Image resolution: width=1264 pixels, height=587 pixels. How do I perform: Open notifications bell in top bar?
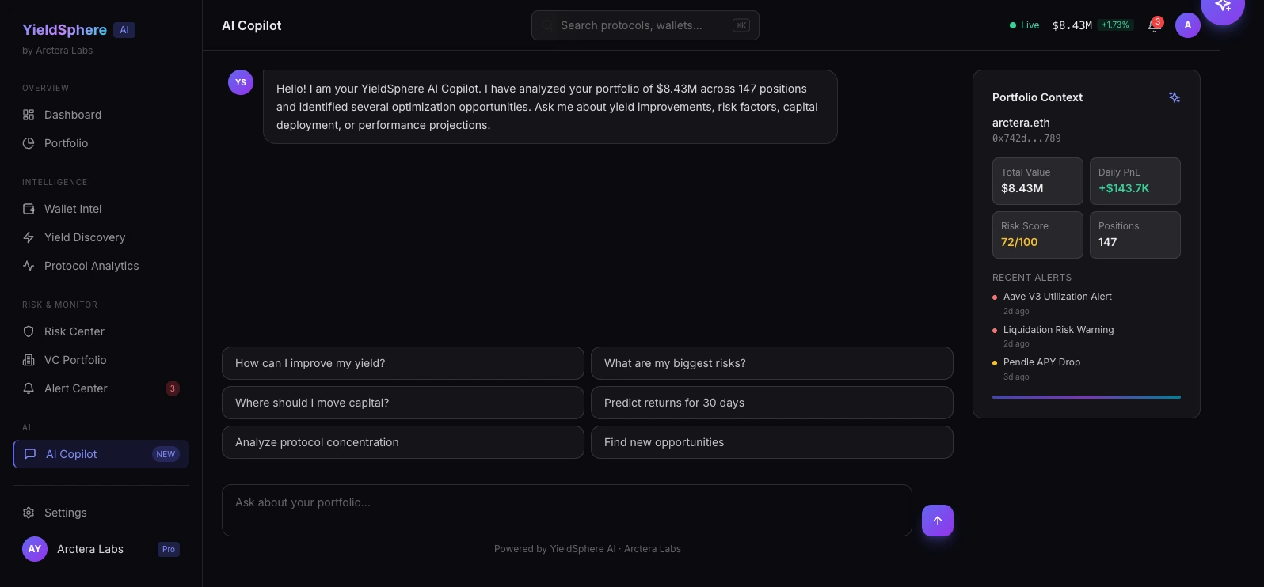tap(1154, 26)
